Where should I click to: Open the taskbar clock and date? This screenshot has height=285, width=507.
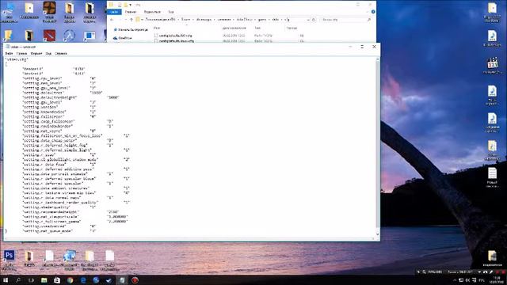coord(497,280)
